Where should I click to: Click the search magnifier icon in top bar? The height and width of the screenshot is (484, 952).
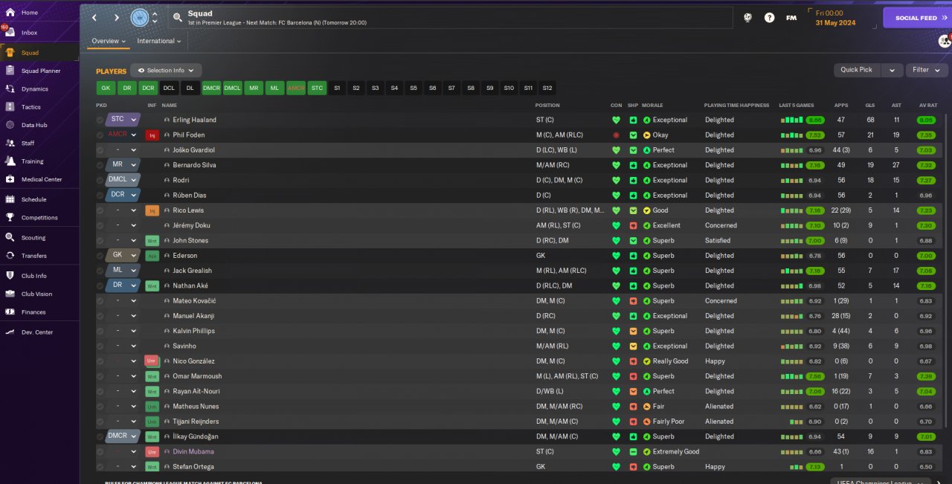pyautogui.click(x=177, y=17)
